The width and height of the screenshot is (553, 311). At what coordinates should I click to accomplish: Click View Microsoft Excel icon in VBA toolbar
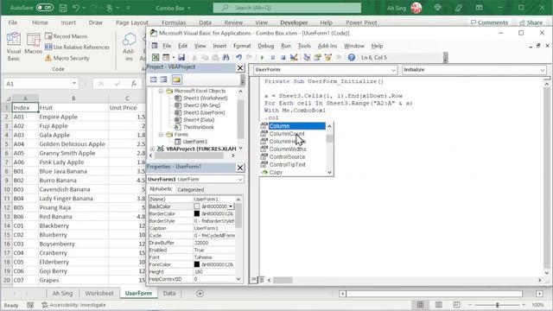(x=156, y=58)
